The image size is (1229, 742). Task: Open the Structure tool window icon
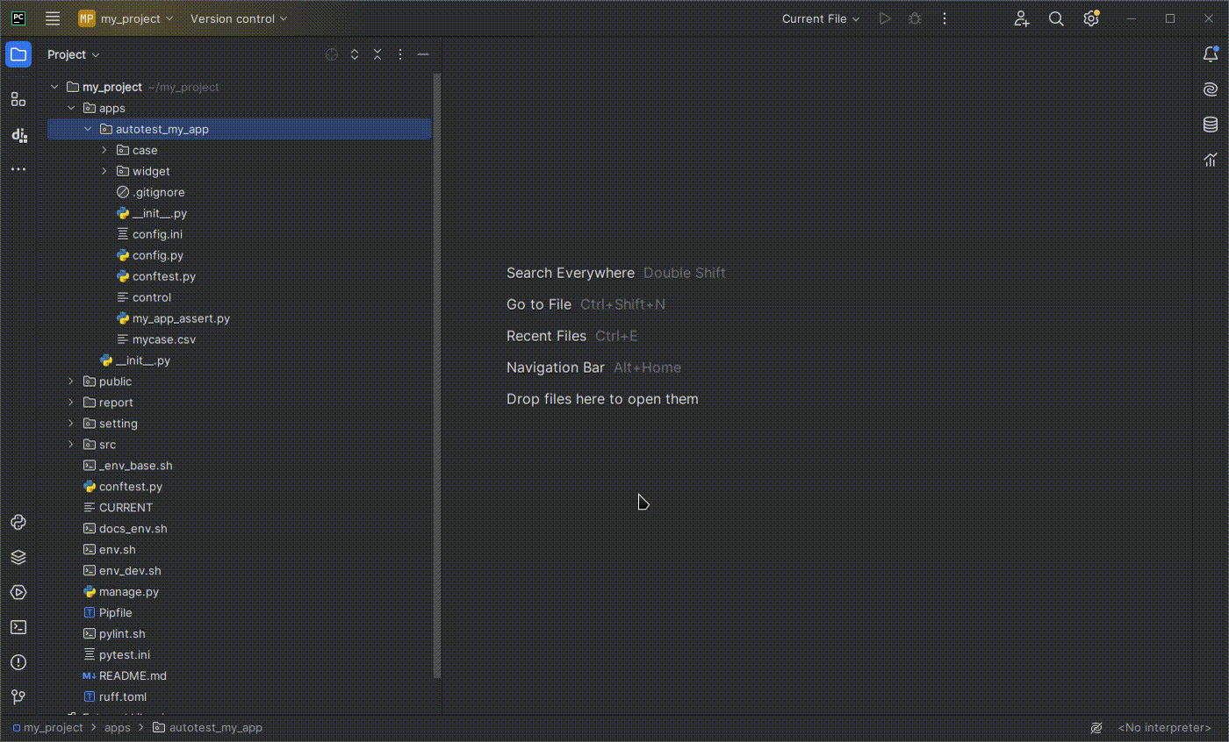[18, 99]
